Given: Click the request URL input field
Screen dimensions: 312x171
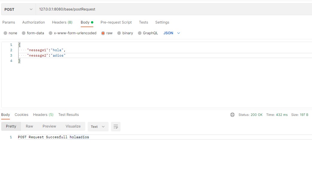Looking at the screenshot, I should click(173, 9).
